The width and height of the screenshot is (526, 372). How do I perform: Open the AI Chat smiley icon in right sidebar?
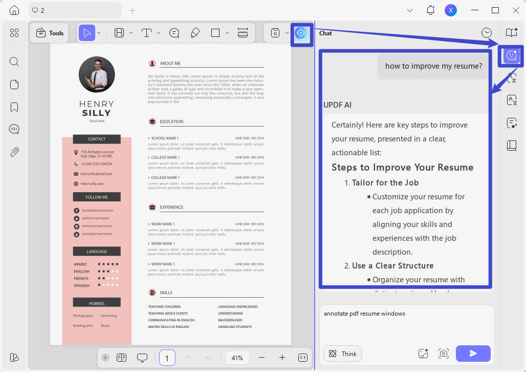(x=512, y=55)
